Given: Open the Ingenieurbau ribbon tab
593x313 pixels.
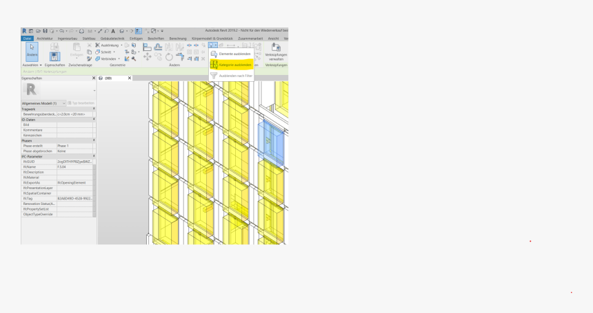Looking at the screenshot, I should [68, 39].
